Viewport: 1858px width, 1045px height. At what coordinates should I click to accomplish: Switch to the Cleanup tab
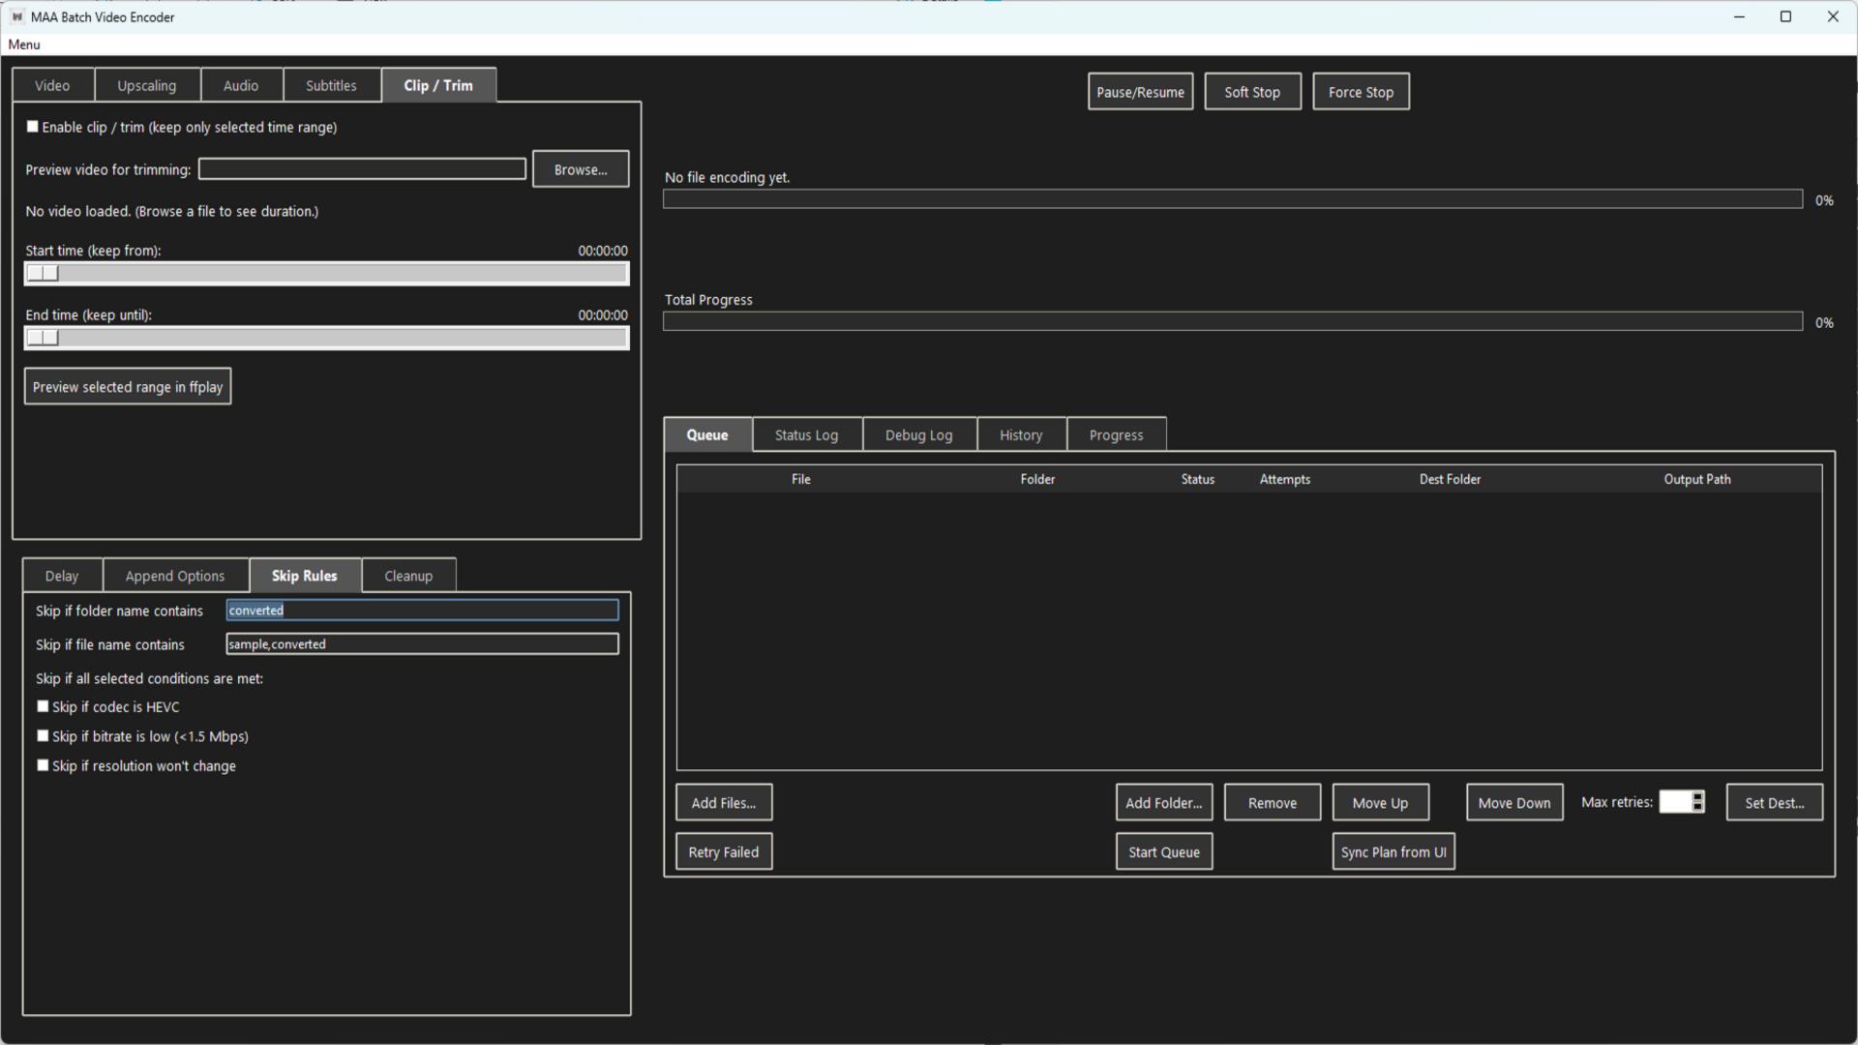pos(407,575)
